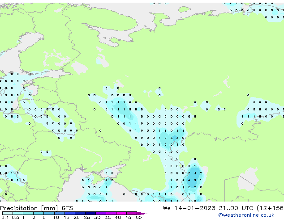The width and height of the screenshot is (284, 219).
Task: Click the '15' legend scale label
Action: [x=66, y=217]
